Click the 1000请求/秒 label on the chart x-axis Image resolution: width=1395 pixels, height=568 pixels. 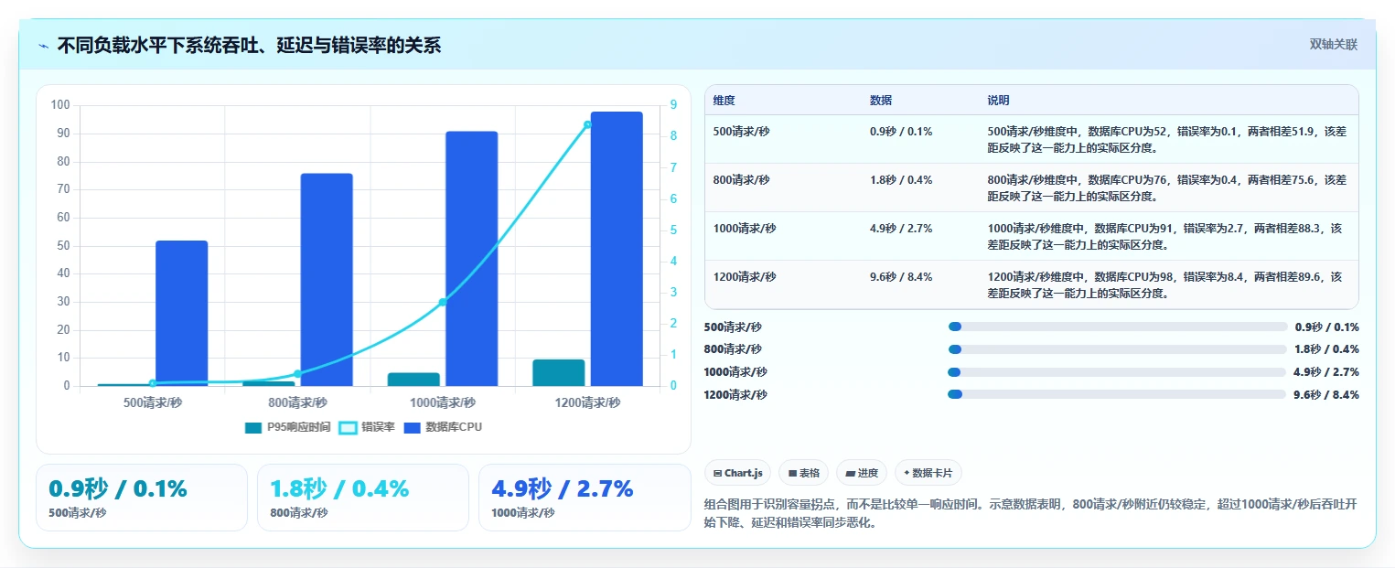(443, 402)
